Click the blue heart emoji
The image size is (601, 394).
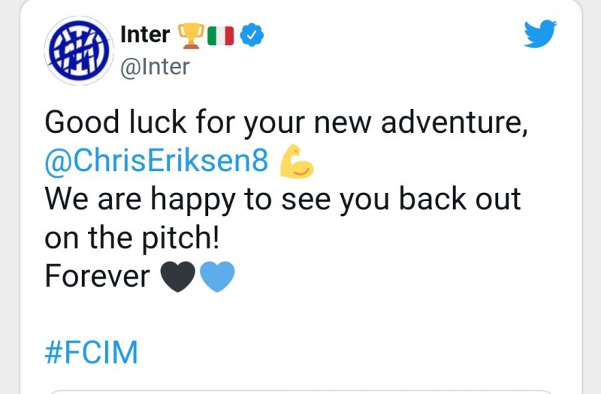click(217, 276)
